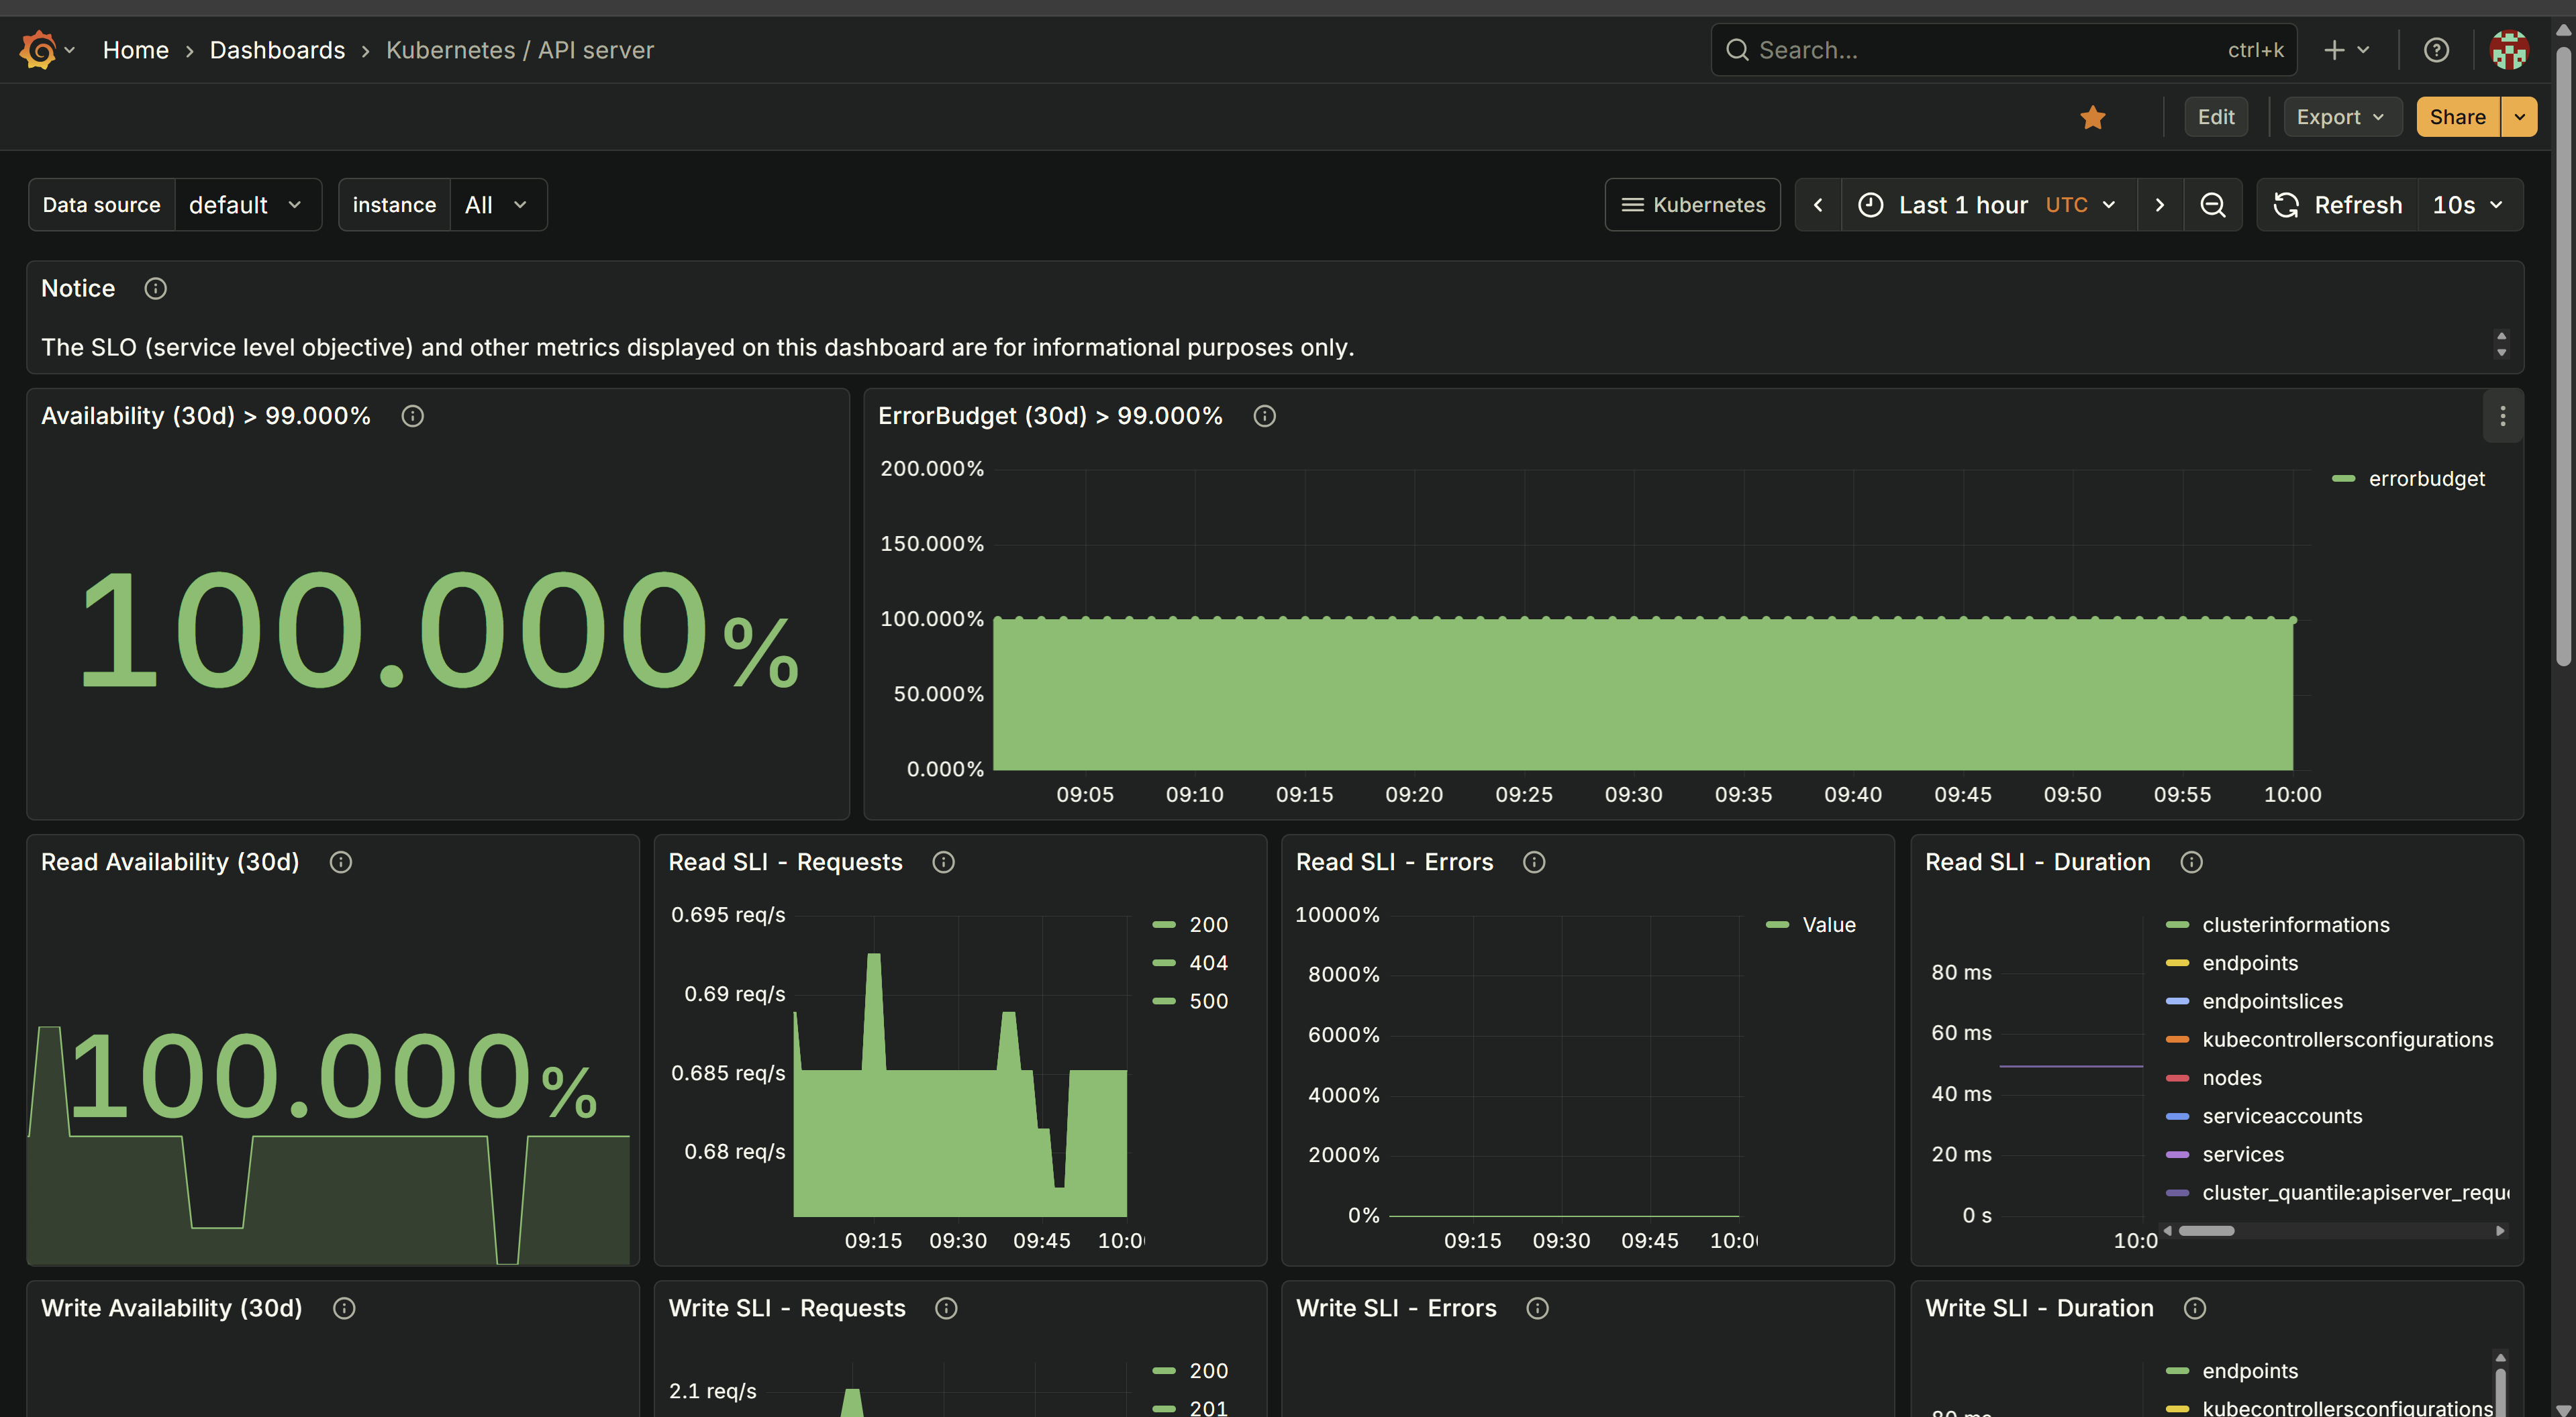The height and width of the screenshot is (1417, 2576).
Task: Show info for Notice panel
Action: [155, 288]
